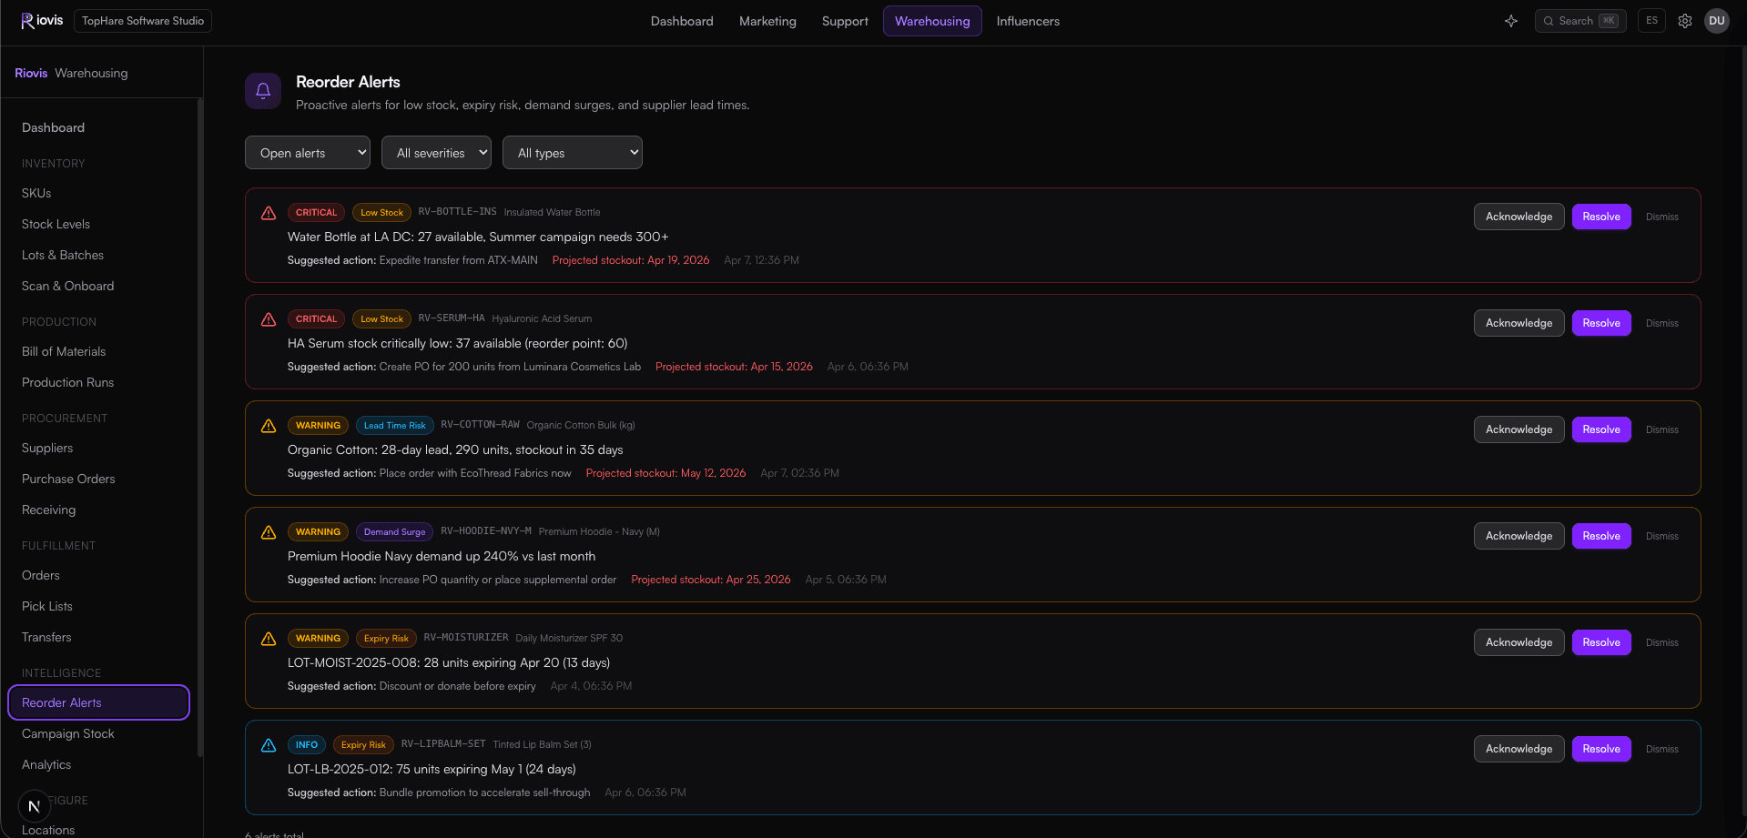The image size is (1747, 838).
Task: Dismiss the LOT-LB-2025-012 lip balm alert
Action: pyautogui.click(x=1662, y=749)
